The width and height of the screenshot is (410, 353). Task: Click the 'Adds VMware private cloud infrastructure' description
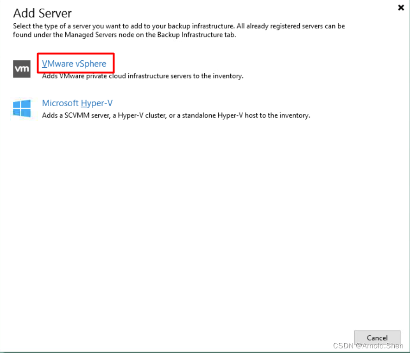pos(143,76)
